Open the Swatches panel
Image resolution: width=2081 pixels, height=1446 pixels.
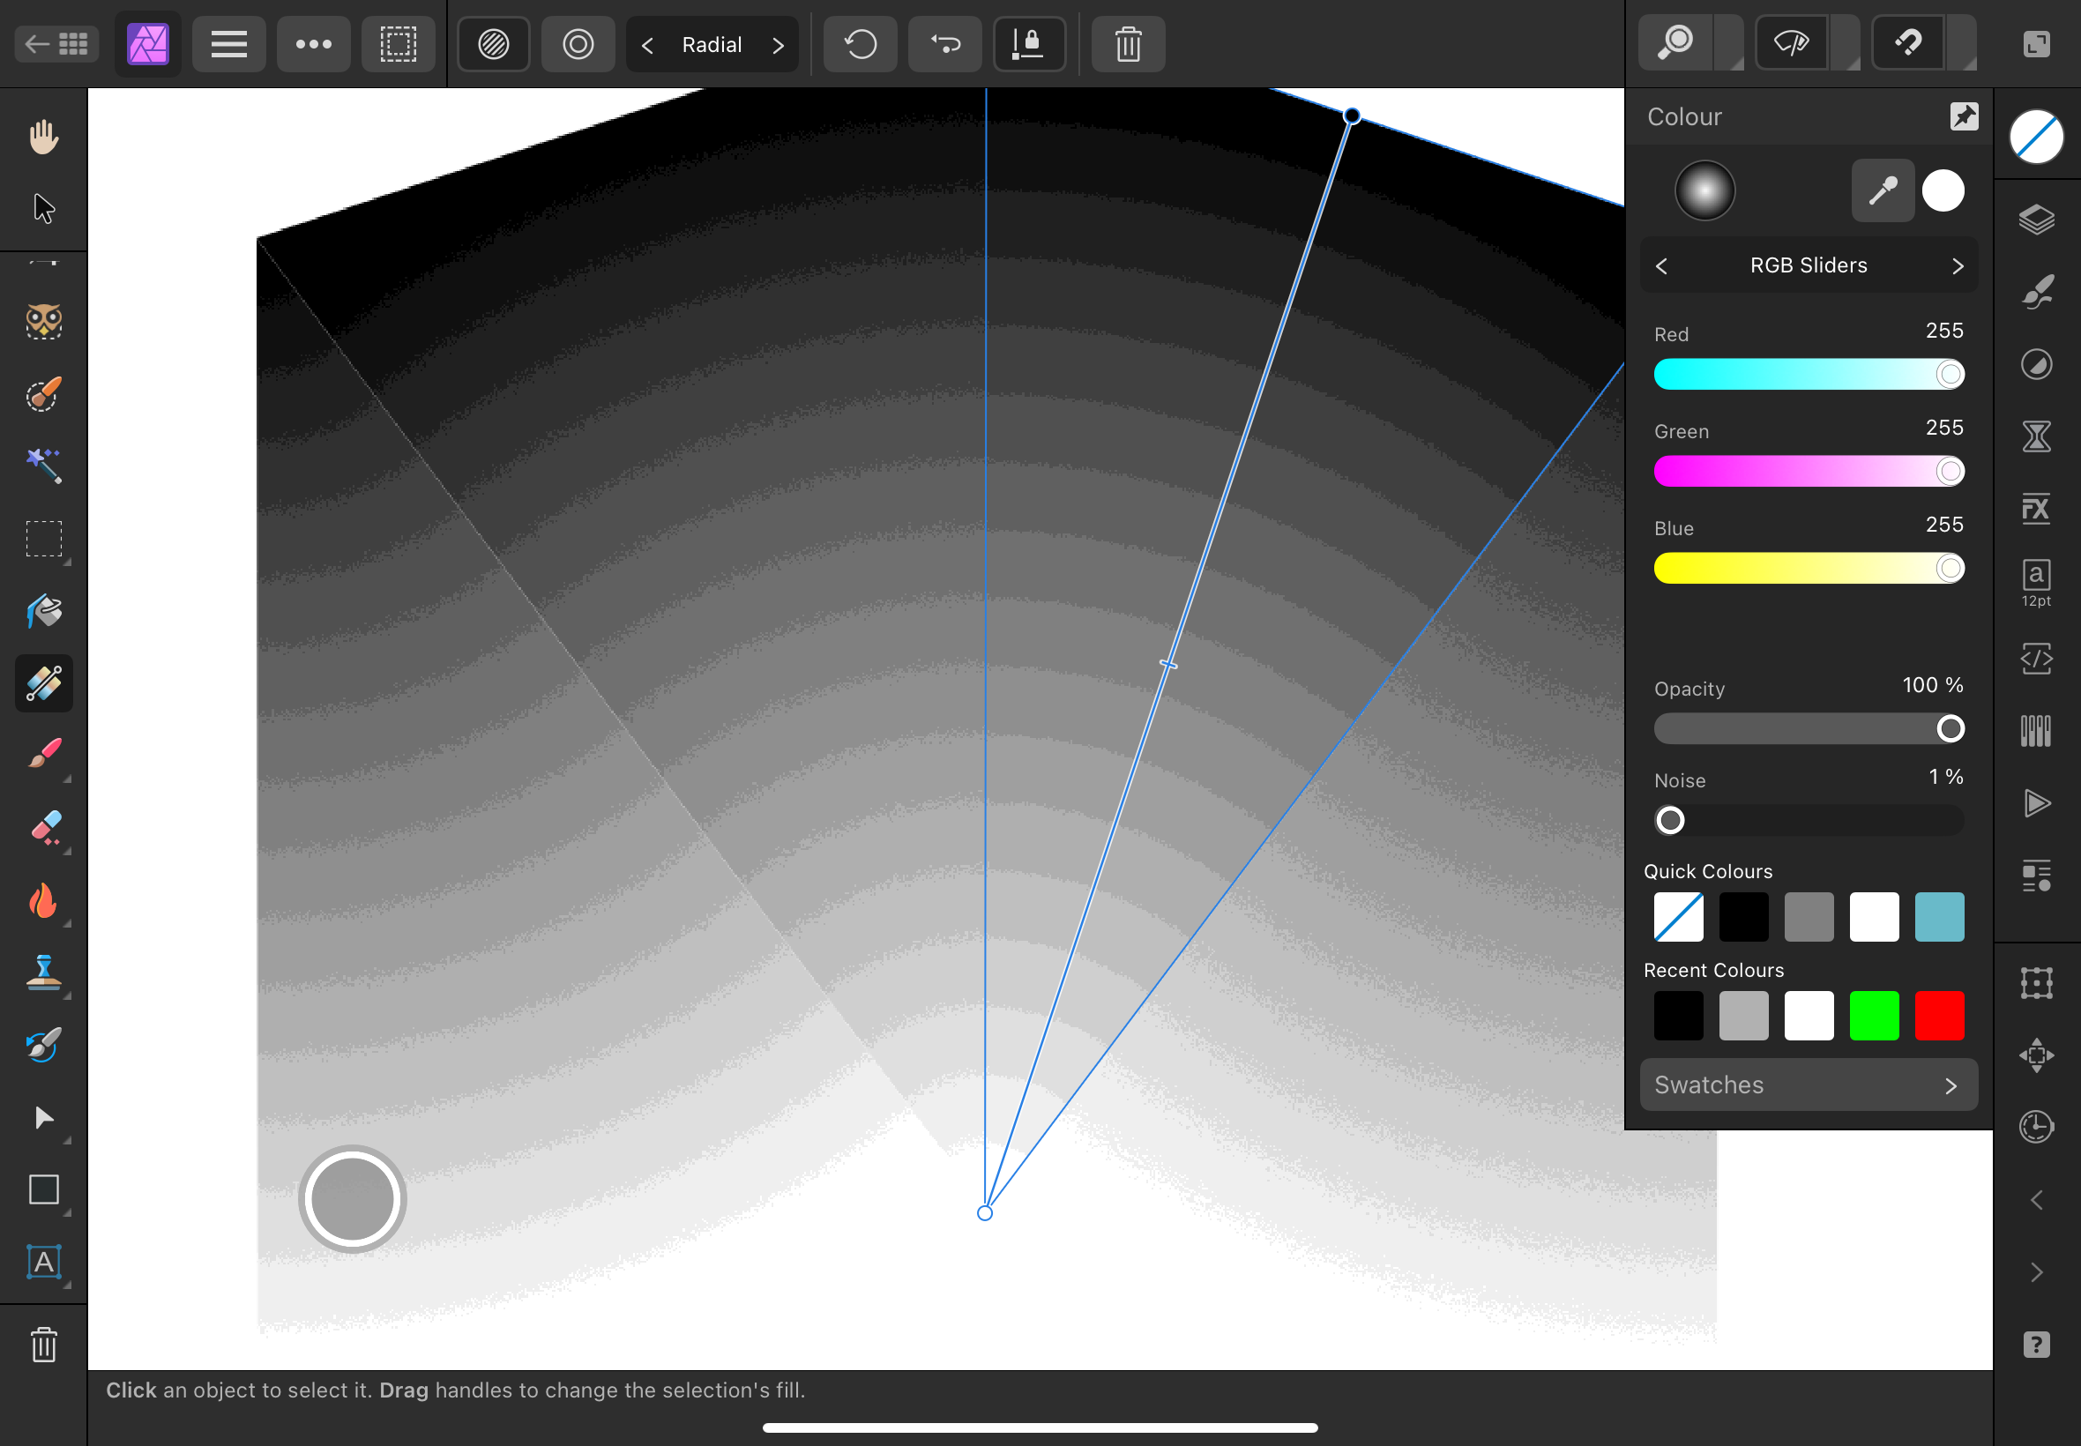pos(1809,1085)
